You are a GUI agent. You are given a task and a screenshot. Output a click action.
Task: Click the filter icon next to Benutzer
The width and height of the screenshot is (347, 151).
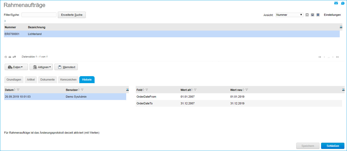[82, 90]
